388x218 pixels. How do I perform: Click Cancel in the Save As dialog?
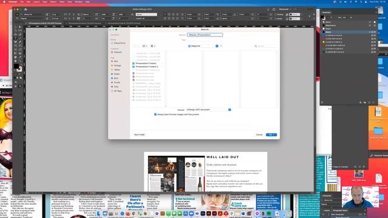[x=259, y=134]
